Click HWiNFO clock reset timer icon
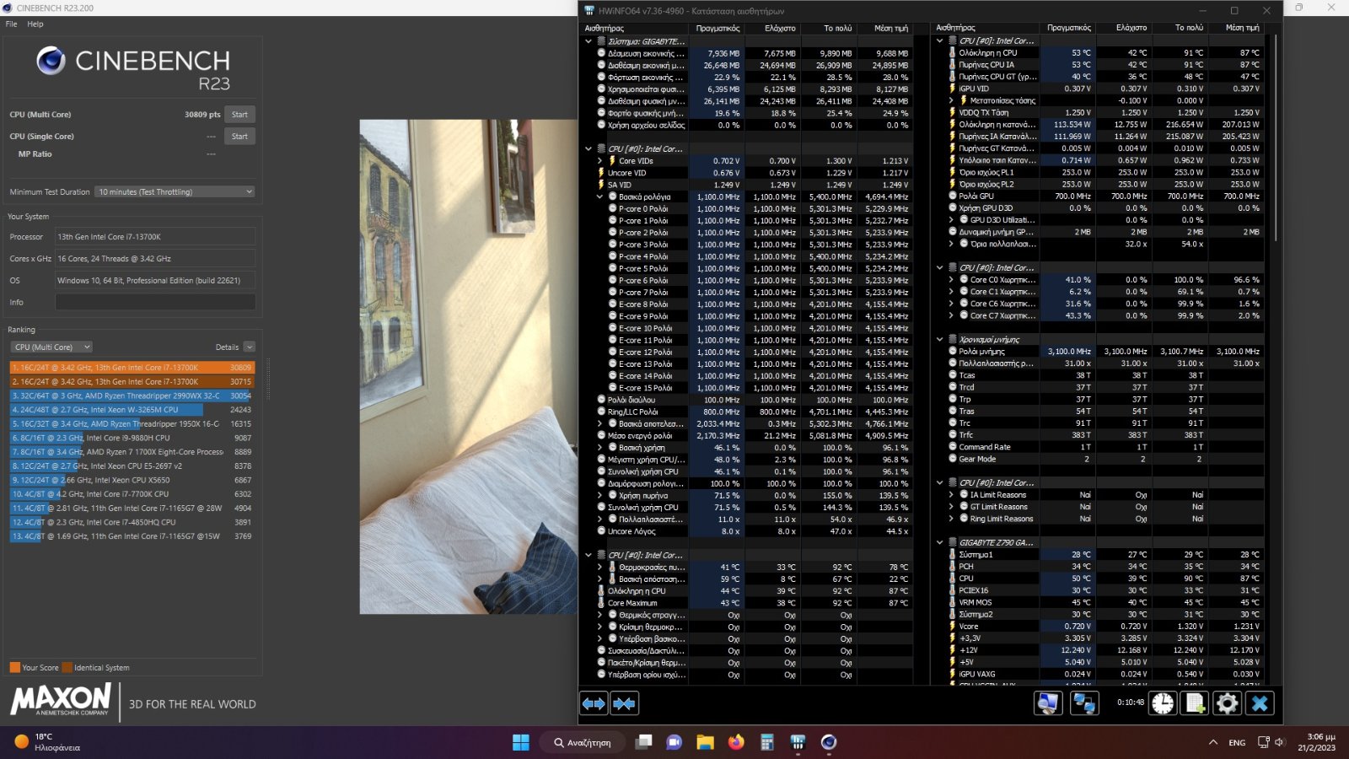Screen dimensions: 1349x759 click(x=1163, y=703)
